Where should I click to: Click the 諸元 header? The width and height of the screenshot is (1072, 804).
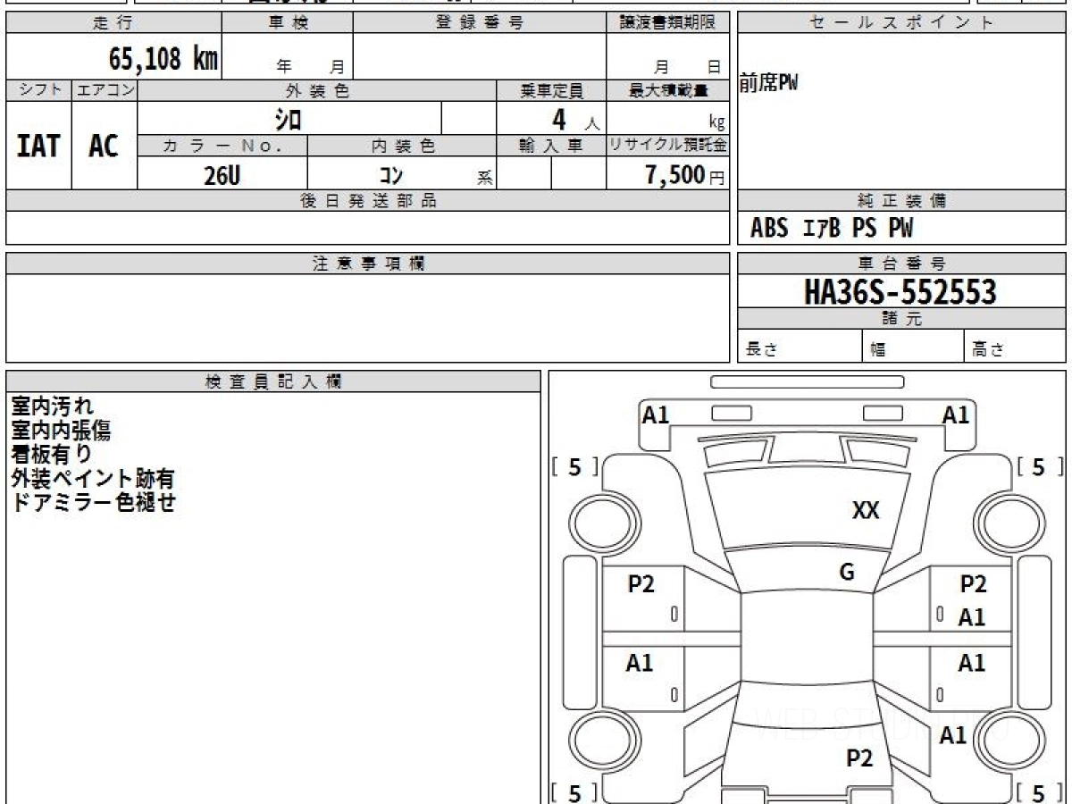click(x=902, y=319)
